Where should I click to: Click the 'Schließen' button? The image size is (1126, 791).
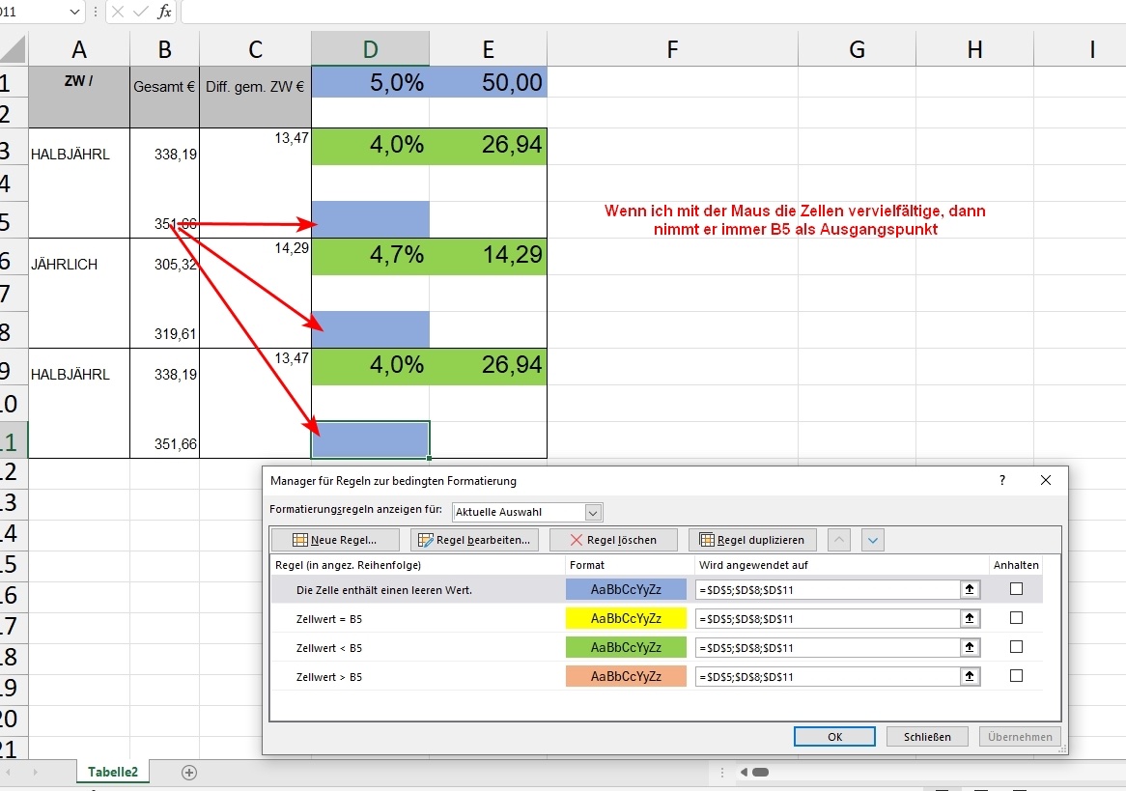coord(927,736)
